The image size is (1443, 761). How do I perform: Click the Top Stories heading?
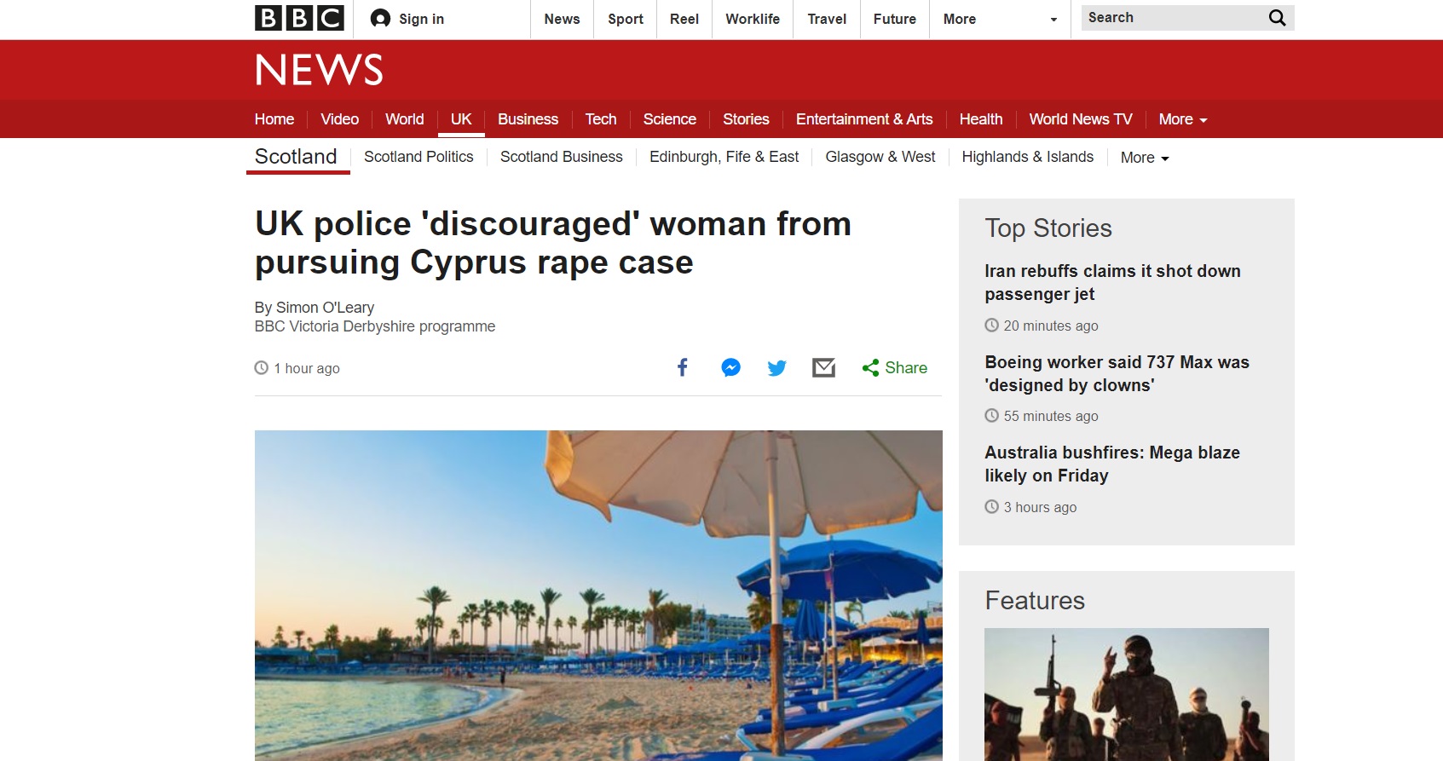1048,228
